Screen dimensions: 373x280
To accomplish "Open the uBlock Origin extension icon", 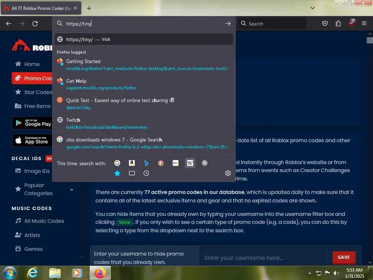I will [x=352, y=23].
